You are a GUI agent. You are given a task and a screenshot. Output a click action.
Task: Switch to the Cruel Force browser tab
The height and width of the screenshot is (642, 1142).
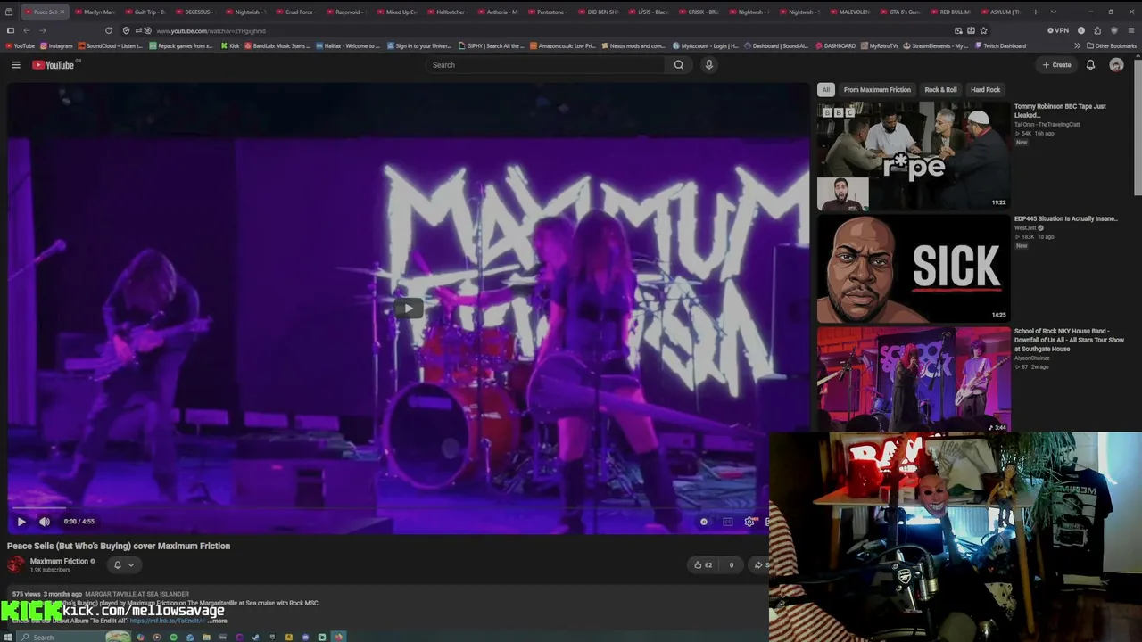(x=298, y=12)
